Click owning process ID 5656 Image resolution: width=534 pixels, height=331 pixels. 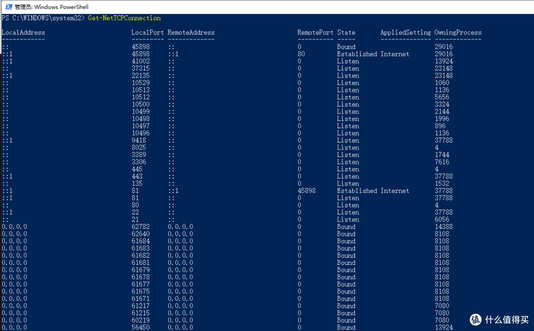point(442,97)
